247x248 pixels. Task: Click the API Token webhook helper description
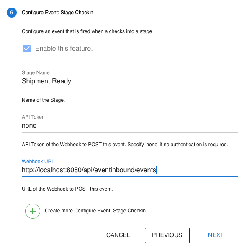125,145
